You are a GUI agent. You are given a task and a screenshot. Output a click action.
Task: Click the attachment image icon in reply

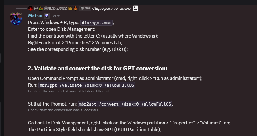coord(136,8)
